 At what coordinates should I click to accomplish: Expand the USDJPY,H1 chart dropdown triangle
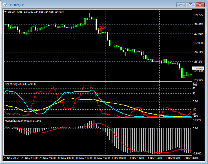(x=6, y=12)
